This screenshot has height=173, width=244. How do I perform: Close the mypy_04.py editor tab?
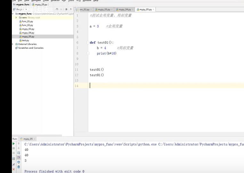pyautogui.click(x=133, y=10)
